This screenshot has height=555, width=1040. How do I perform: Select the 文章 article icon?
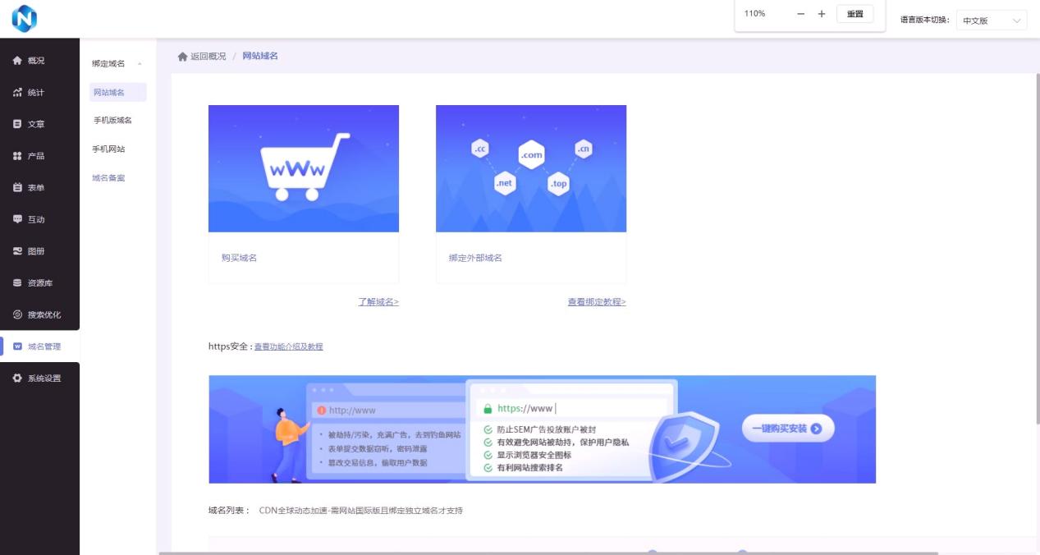tap(17, 124)
